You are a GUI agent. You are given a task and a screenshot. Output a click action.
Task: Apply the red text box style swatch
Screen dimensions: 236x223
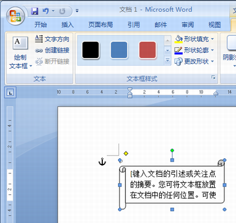(x=147, y=50)
